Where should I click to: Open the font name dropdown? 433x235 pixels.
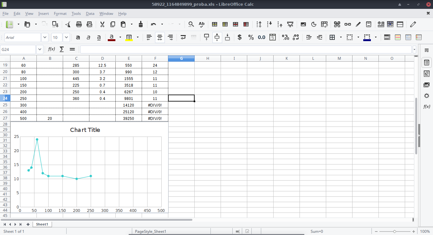pyautogui.click(x=45, y=37)
